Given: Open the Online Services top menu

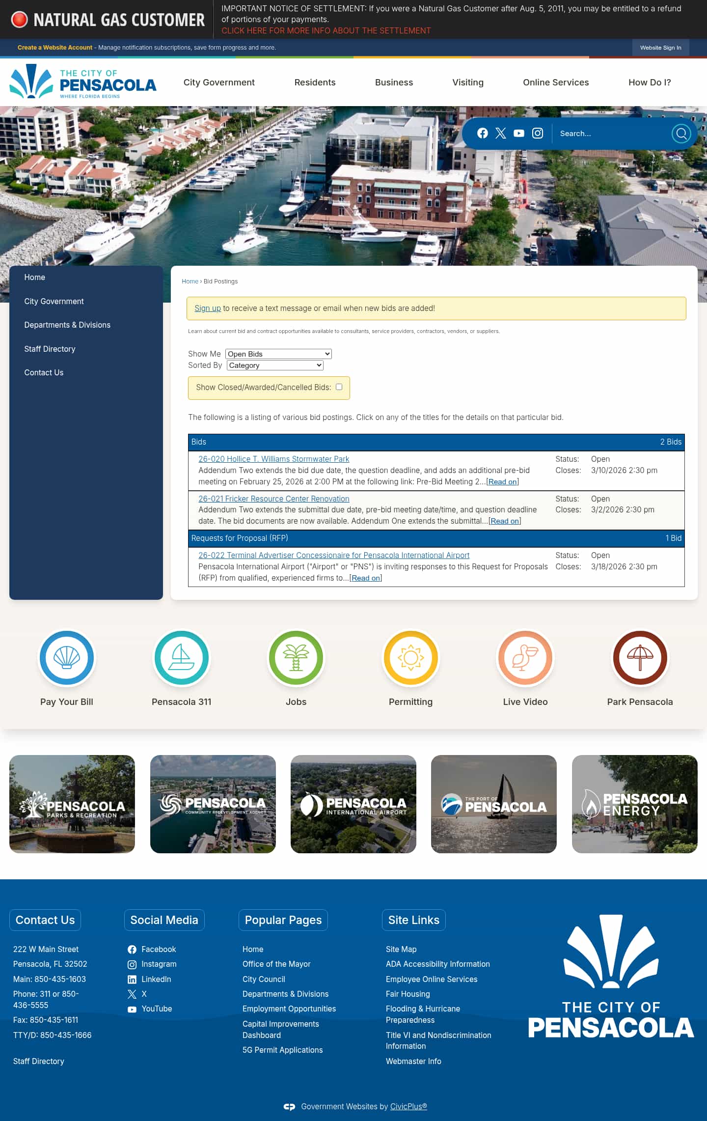Looking at the screenshot, I should (556, 82).
